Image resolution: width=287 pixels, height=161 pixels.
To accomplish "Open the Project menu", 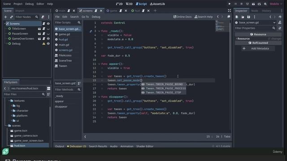I will tap(18, 4).
